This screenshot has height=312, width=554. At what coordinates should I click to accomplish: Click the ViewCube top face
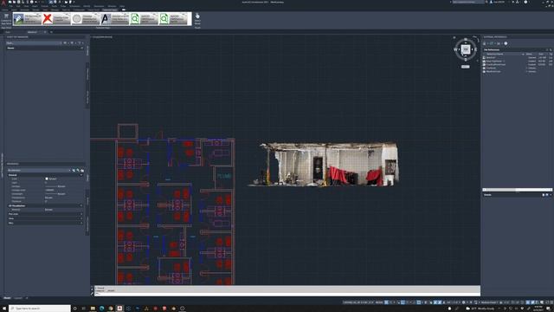pyautogui.click(x=466, y=49)
